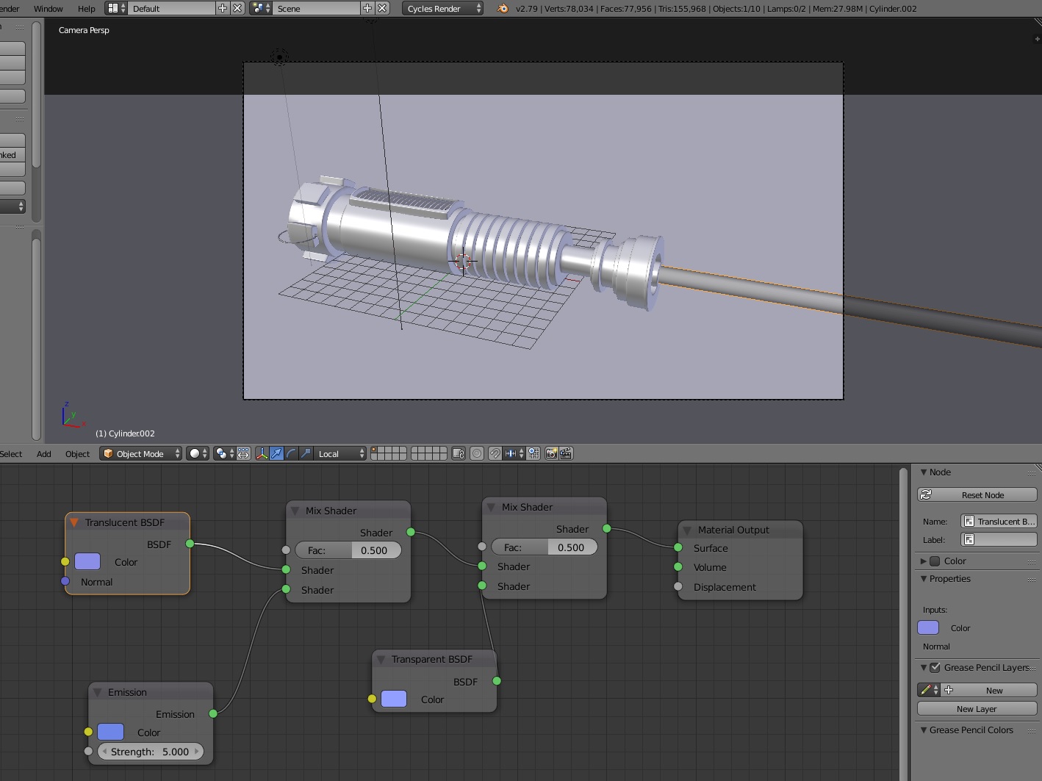Click the Reset Node refresh icon
Viewport: 1042px width, 781px height.
pyautogui.click(x=927, y=494)
